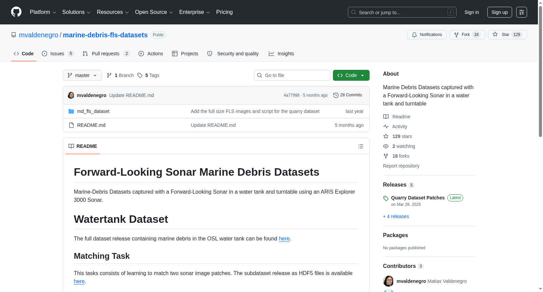This screenshot has width=543, height=292.
Task: Click the fork icon beside 18 forks
Action: pyautogui.click(x=386, y=156)
